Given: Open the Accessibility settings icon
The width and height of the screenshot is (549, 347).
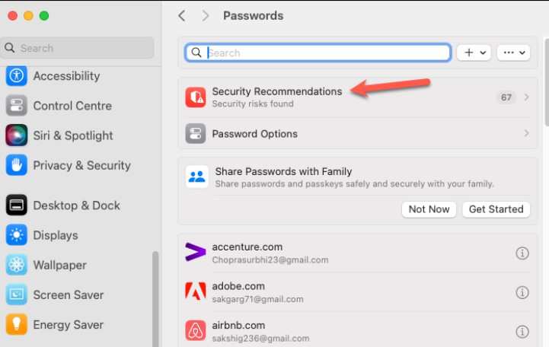Looking at the screenshot, I should (17, 75).
